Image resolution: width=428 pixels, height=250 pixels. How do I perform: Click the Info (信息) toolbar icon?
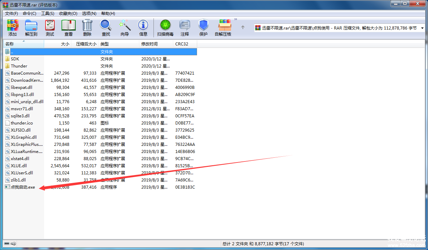pos(143,28)
